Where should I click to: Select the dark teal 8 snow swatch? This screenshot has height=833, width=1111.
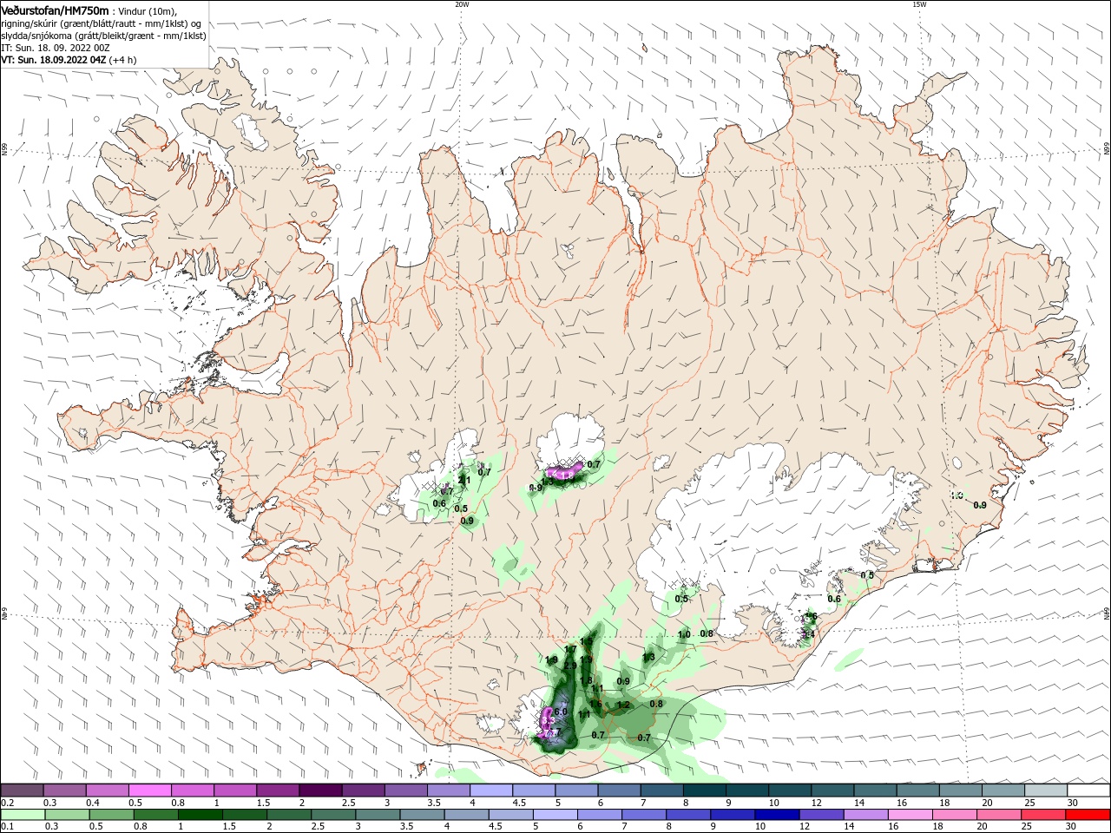[705, 790]
